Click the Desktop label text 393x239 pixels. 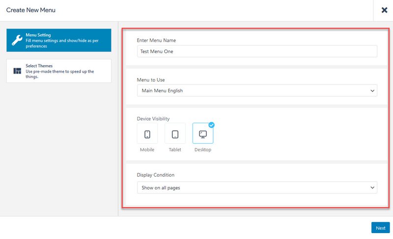(203, 150)
